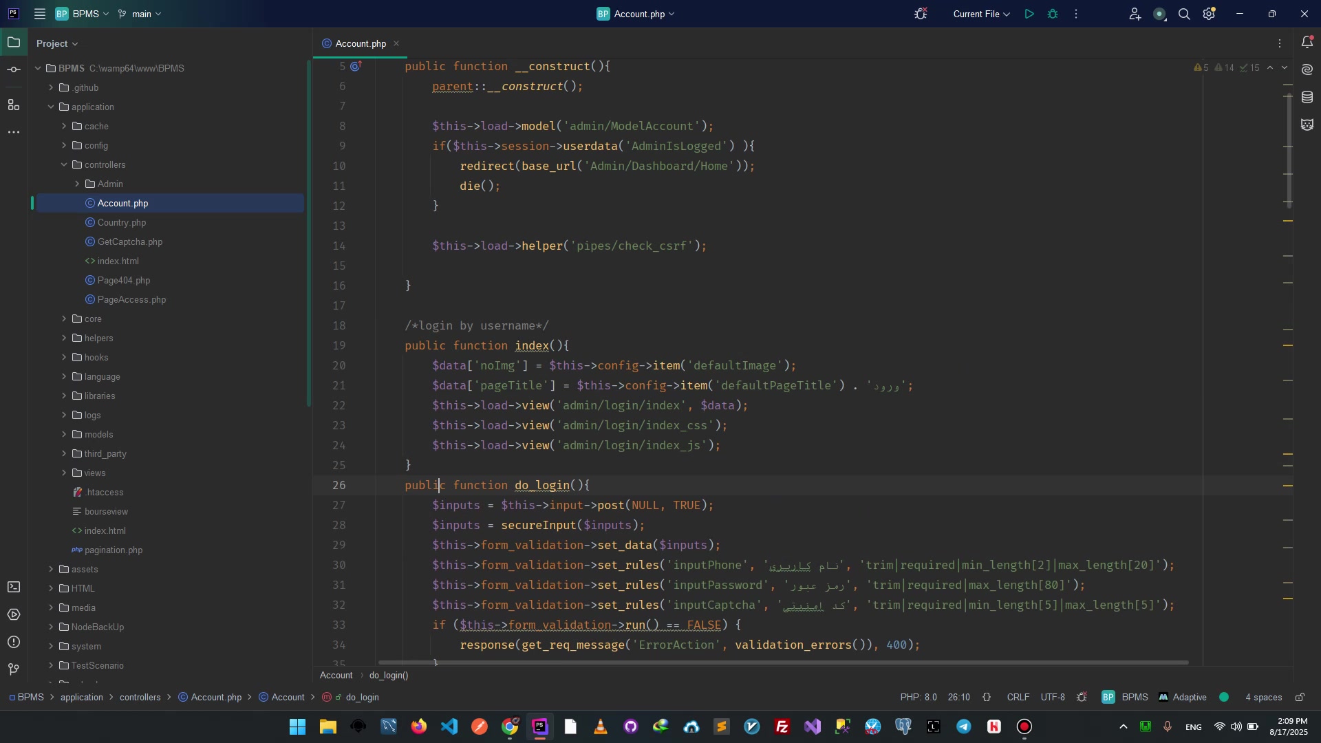Open the Structure tool window icon
Screen dimensions: 1321x743
(14, 105)
